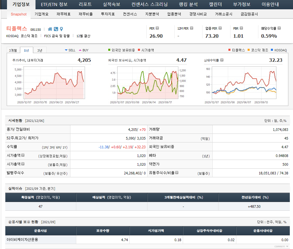The height and width of the screenshot is (249, 293).
Task: Open the 리포트 main menu
Action: [x=85, y=4]
